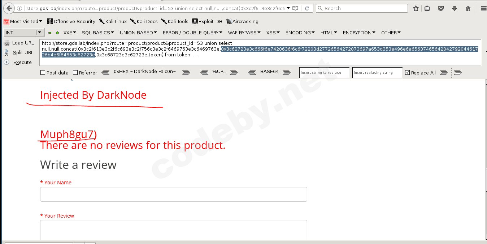Enable the Post data checkbox
This screenshot has width=487, height=244.
43,73
